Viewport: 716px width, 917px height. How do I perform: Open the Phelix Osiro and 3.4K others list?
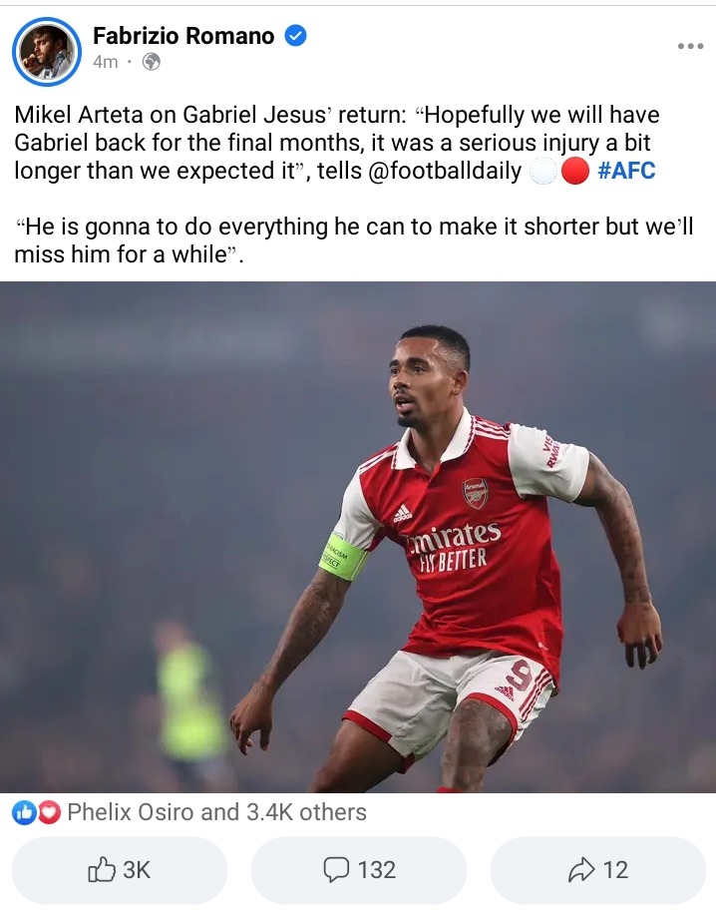[x=216, y=812]
